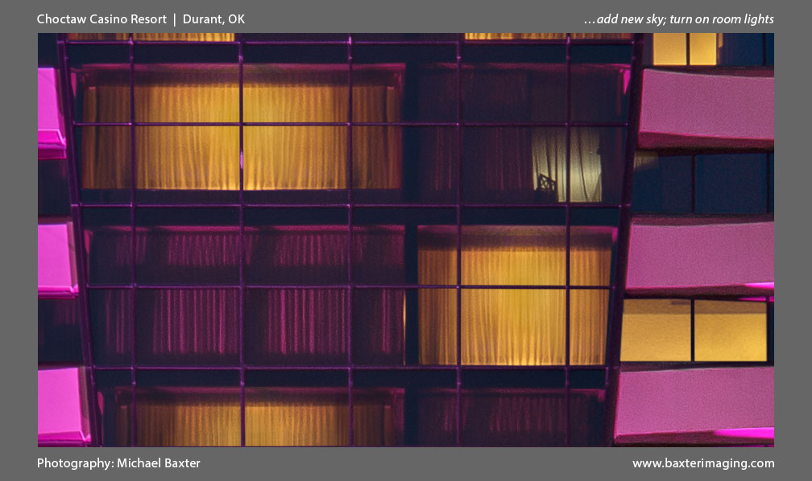
Task: Click the lit yellow curtain window middle right
Action: pos(513,298)
